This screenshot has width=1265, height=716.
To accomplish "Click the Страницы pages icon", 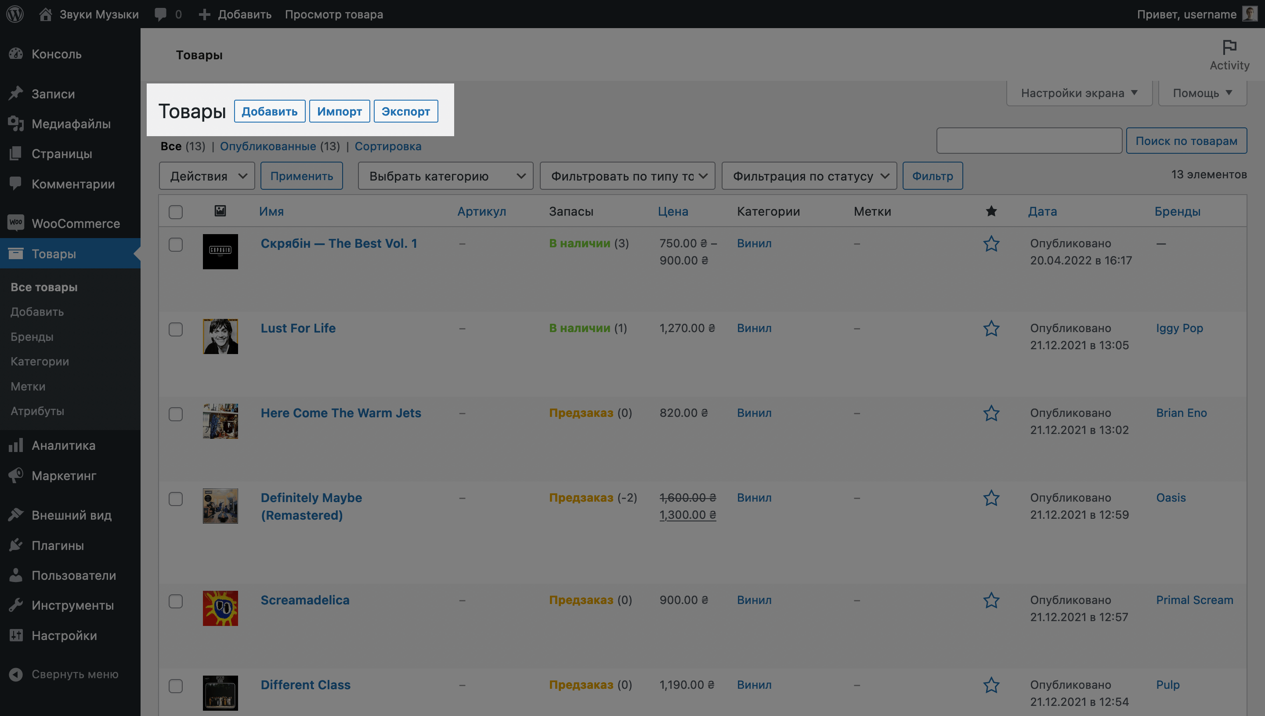I will (x=16, y=154).
